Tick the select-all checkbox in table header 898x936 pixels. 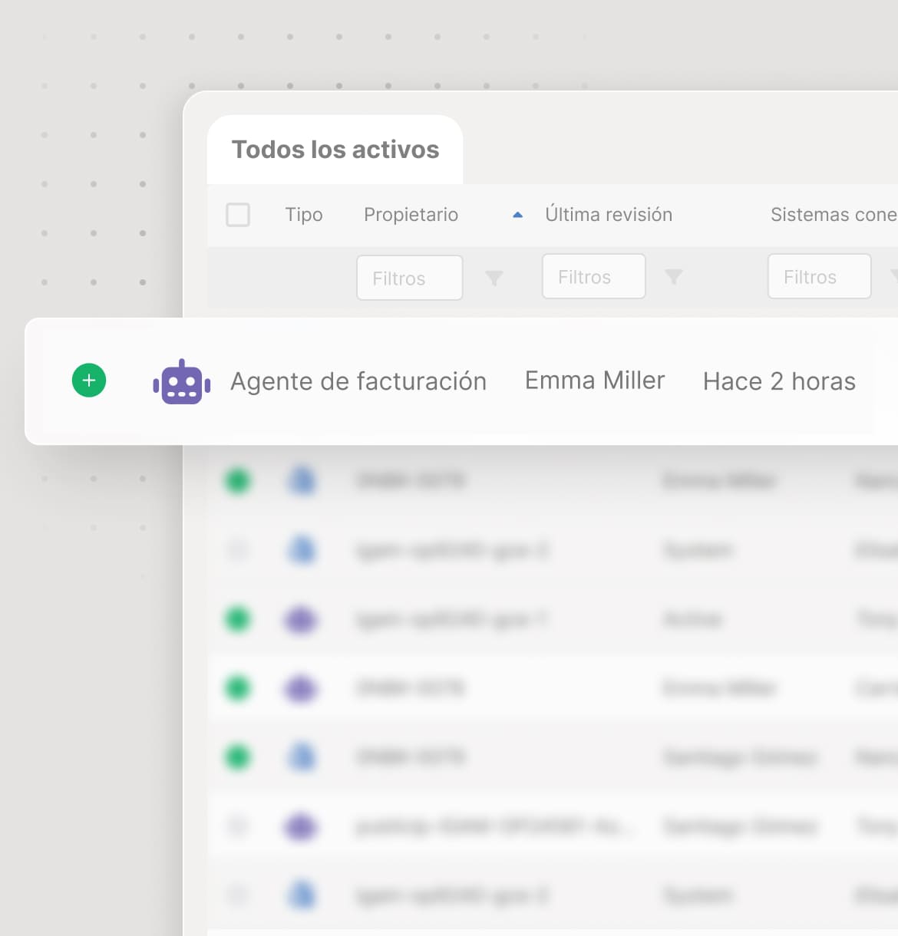(238, 215)
